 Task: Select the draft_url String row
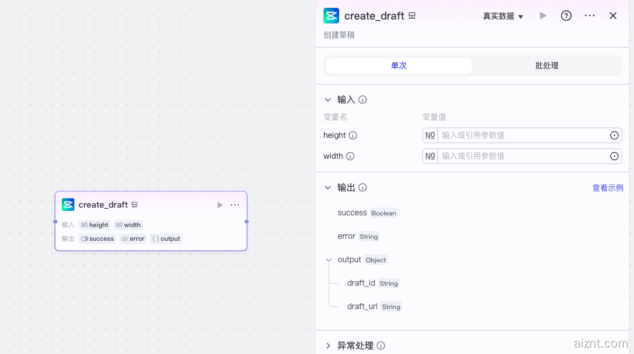374,306
